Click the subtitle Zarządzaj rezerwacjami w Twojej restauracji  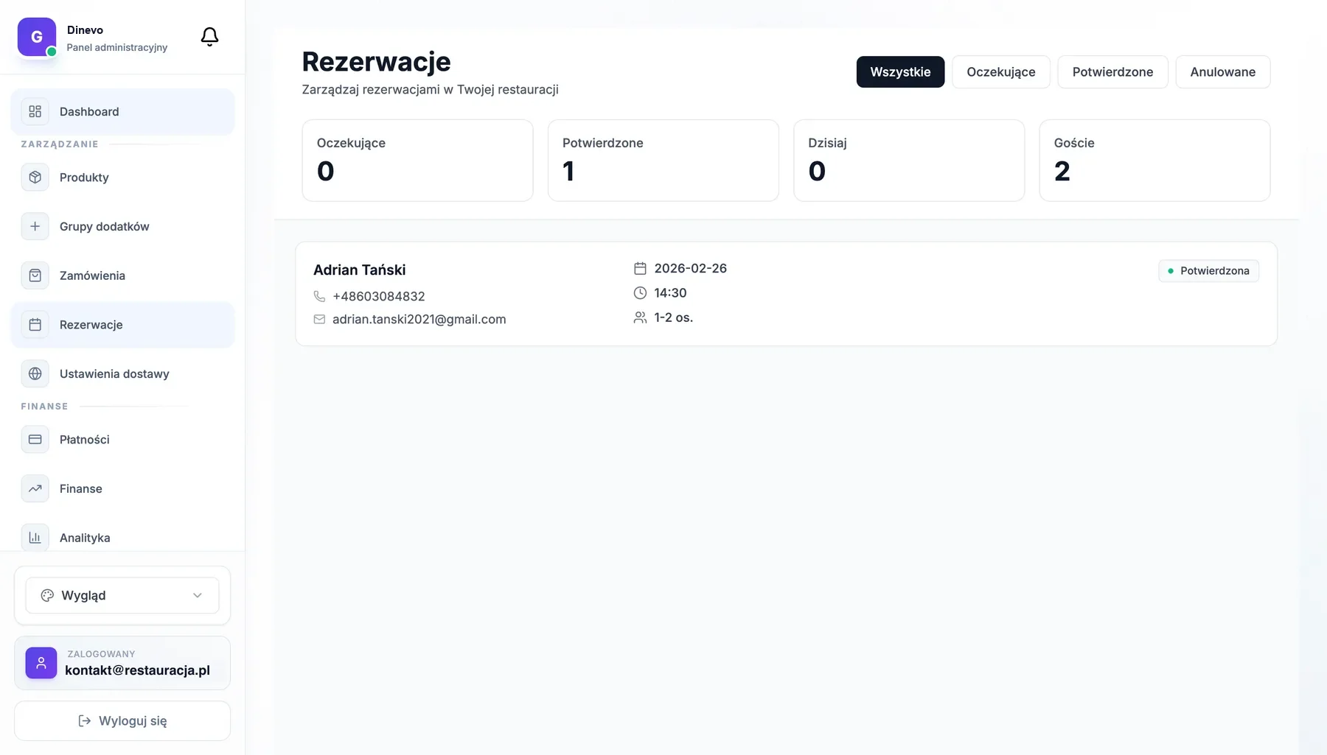[x=430, y=90]
